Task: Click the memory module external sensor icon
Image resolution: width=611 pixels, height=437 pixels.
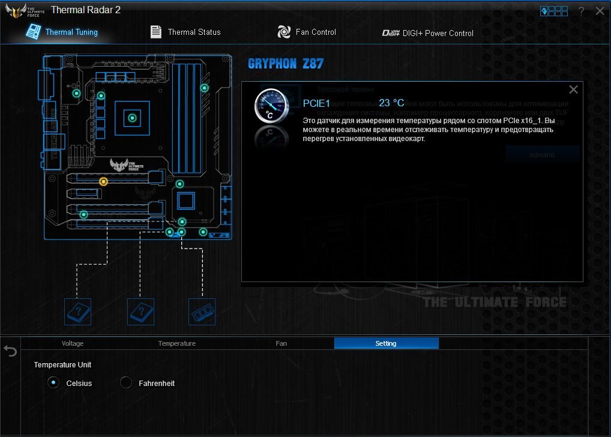Action: [202, 312]
